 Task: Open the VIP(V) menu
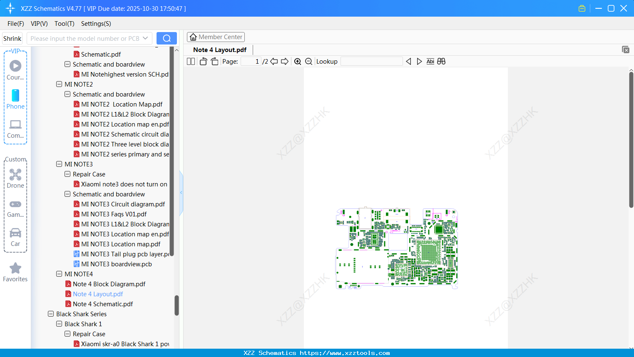pyautogui.click(x=39, y=24)
